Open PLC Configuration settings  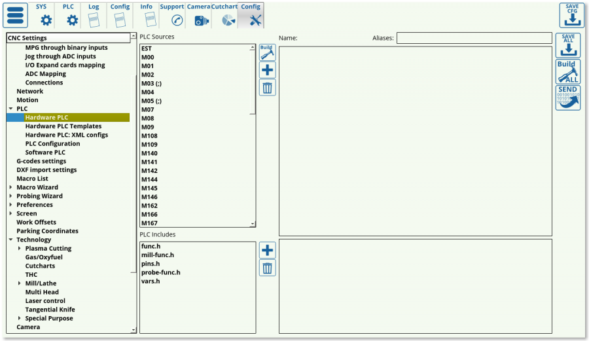pos(52,143)
